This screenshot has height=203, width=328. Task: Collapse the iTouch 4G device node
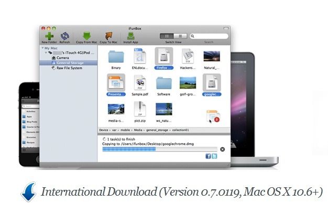pyautogui.click(x=46, y=53)
